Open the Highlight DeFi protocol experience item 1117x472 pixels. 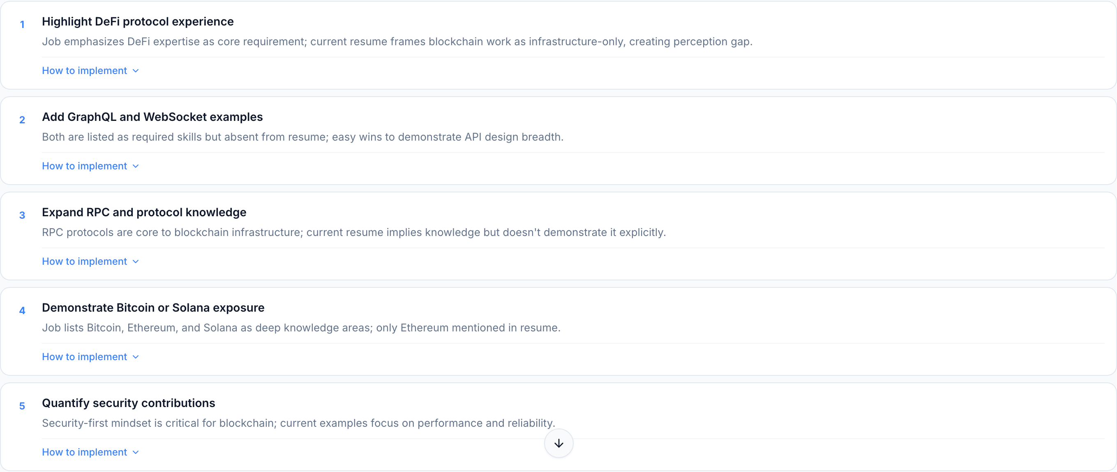tap(138, 21)
